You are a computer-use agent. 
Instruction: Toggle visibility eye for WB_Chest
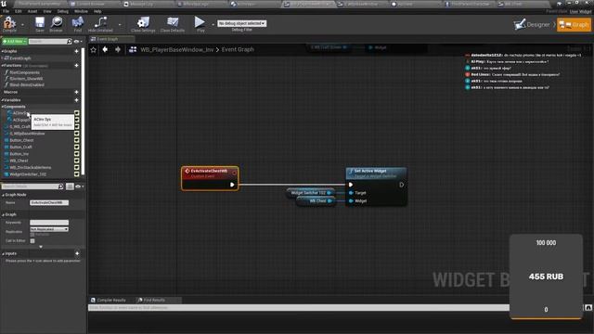click(x=76, y=161)
